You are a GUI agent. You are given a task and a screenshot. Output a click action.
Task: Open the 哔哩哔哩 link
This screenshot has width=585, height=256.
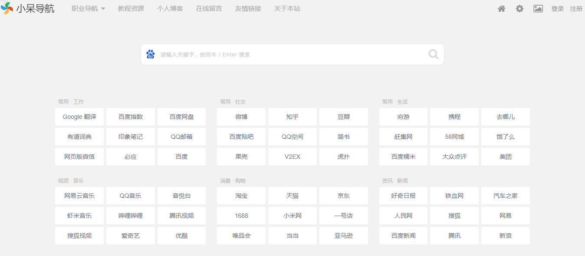(x=131, y=216)
